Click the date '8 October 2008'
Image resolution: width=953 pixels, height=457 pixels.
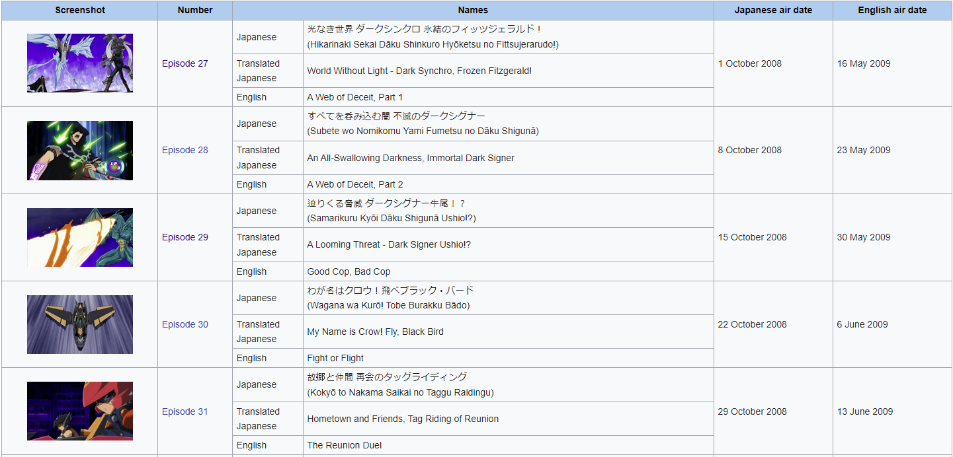click(x=750, y=150)
